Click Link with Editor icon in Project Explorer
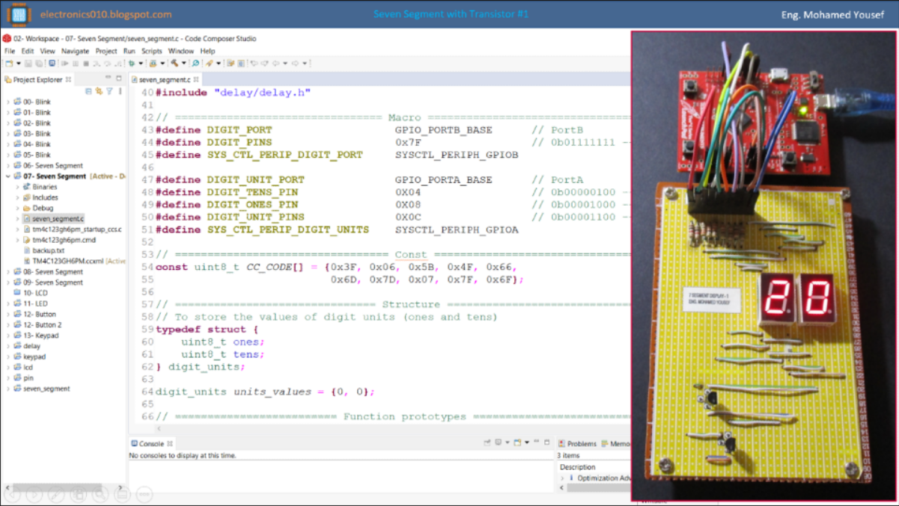The width and height of the screenshot is (899, 506). (x=99, y=91)
